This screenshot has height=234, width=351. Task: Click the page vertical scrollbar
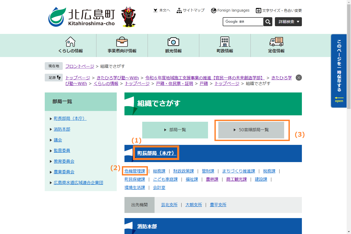tap(349, 57)
